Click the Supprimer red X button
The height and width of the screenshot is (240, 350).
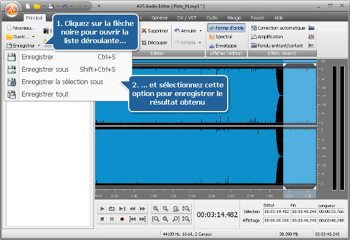click(155, 31)
